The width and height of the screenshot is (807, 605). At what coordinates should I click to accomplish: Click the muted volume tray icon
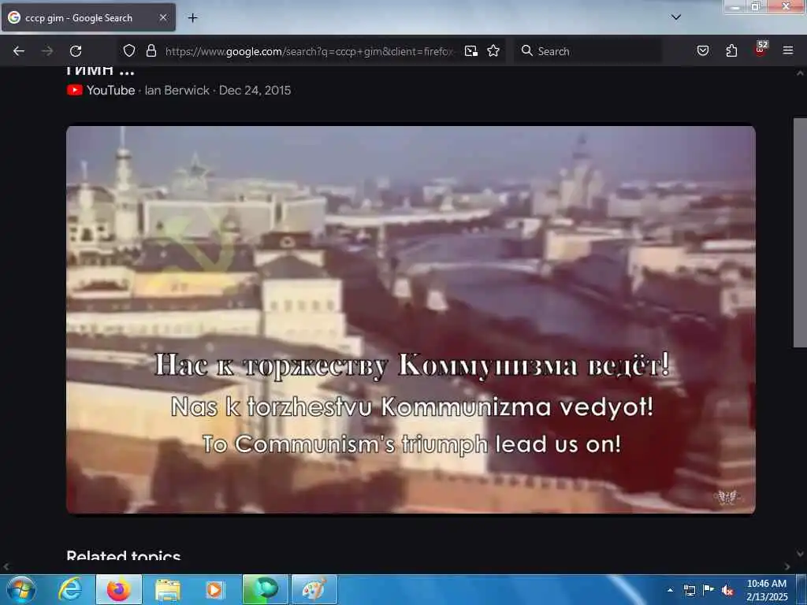727,590
